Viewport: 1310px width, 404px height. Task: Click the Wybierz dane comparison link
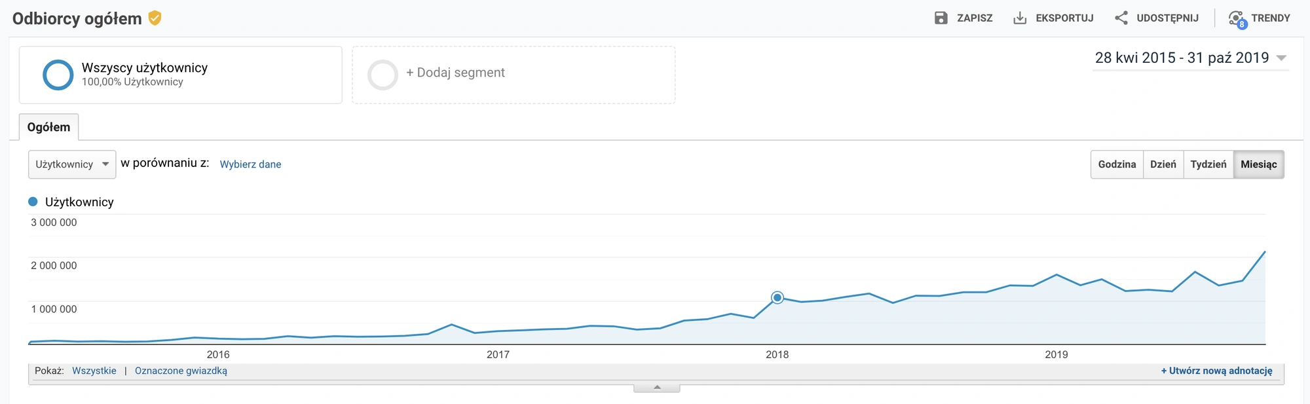pos(250,164)
